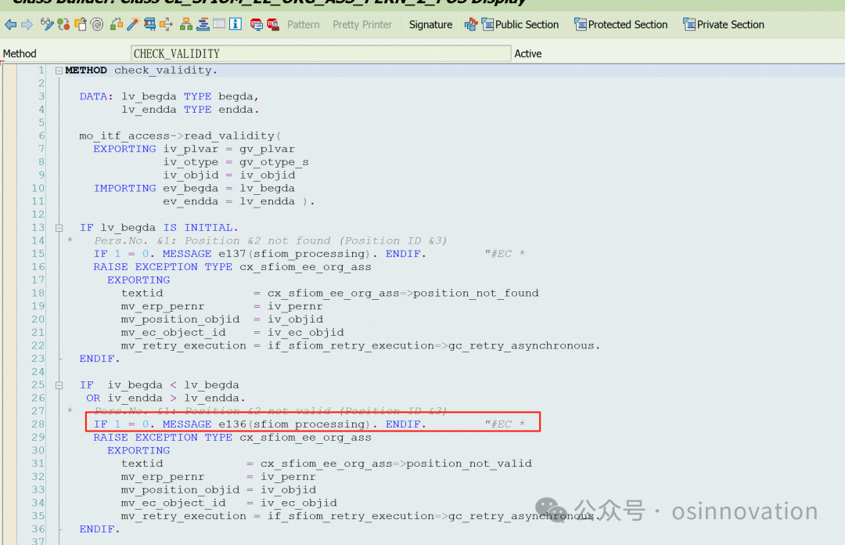Set external breakpoint stop icon with user

pyautogui.click(x=273, y=24)
